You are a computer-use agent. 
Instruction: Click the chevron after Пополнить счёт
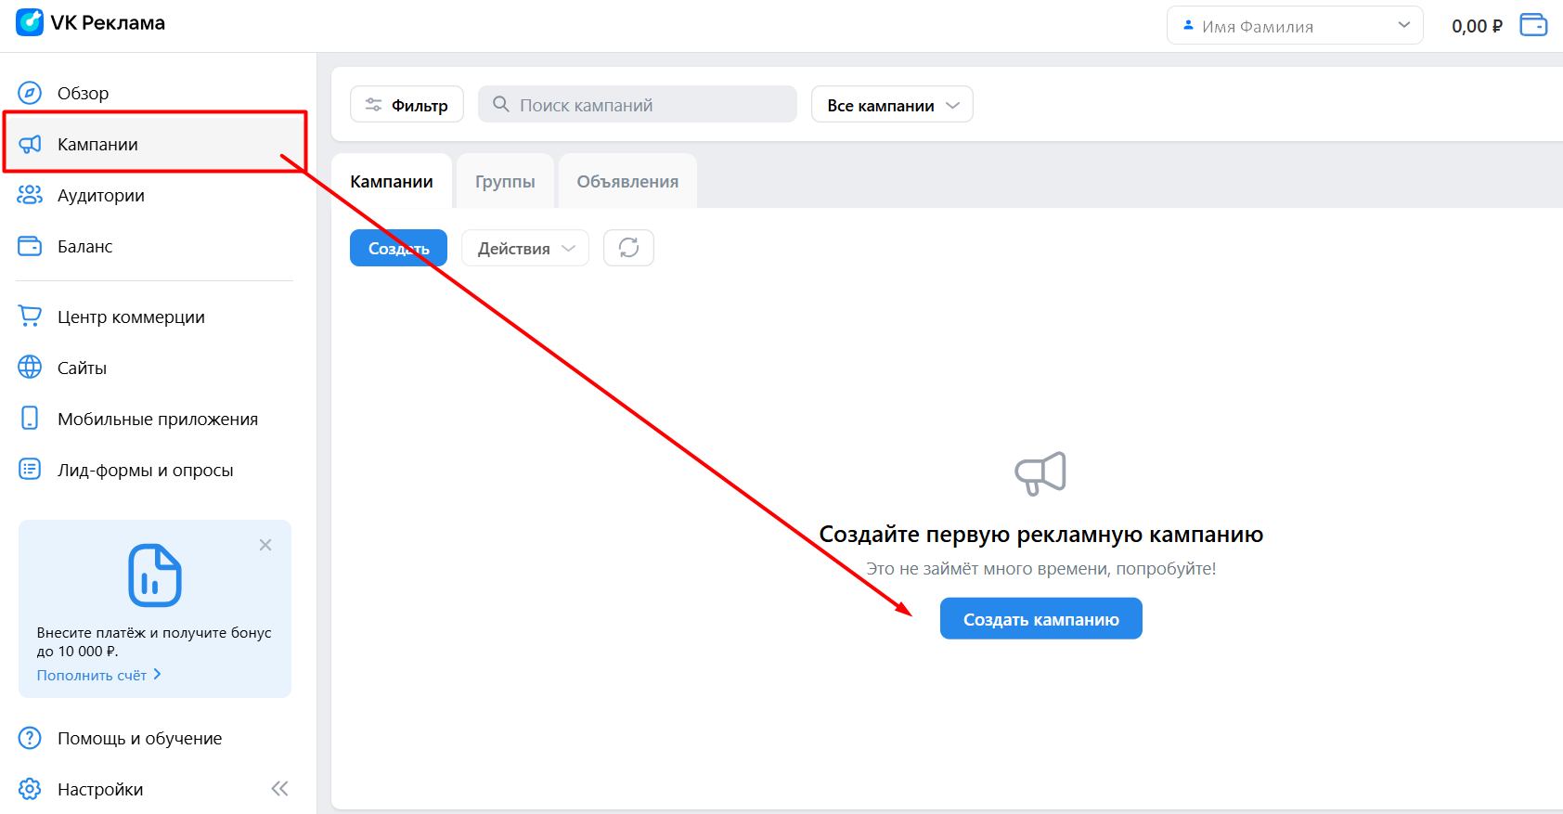point(157,675)
